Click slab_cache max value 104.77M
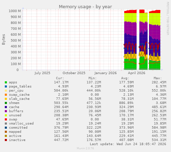The height and width of the screenshot is (152, 171). [x=159, y=99]
